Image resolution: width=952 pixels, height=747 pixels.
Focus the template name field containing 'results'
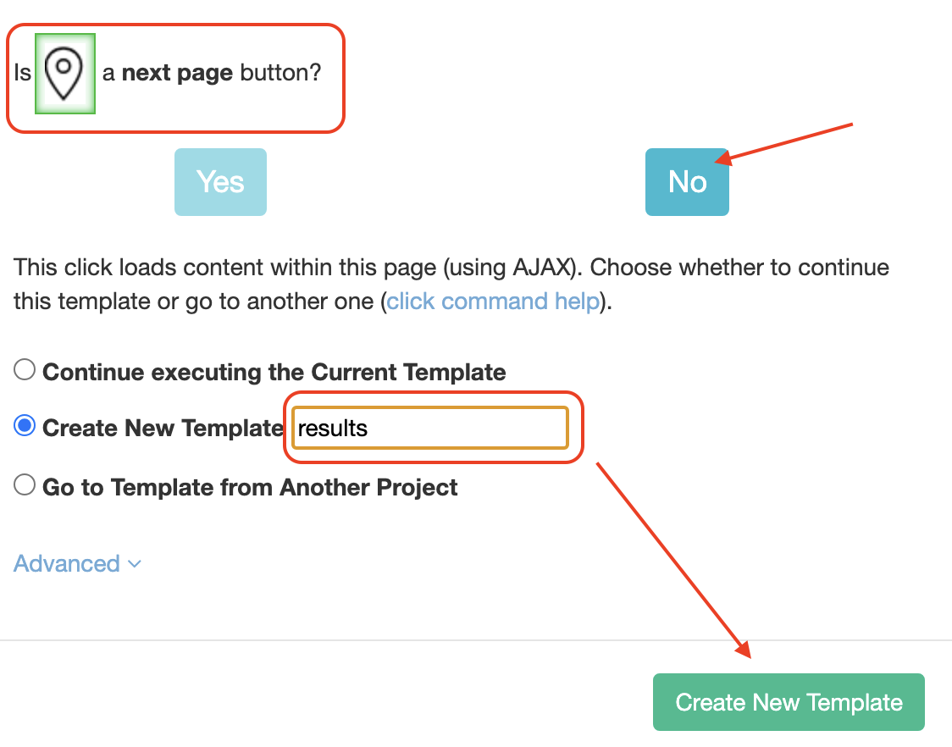tap(430, 428)
